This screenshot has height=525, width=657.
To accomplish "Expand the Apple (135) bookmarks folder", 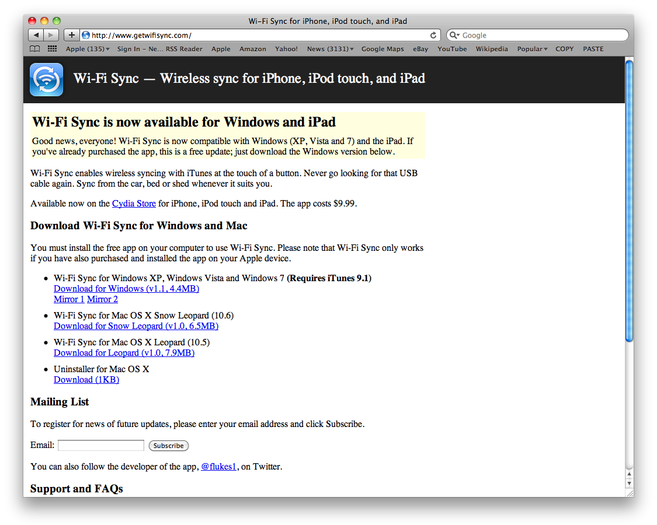I will point(88,49).
